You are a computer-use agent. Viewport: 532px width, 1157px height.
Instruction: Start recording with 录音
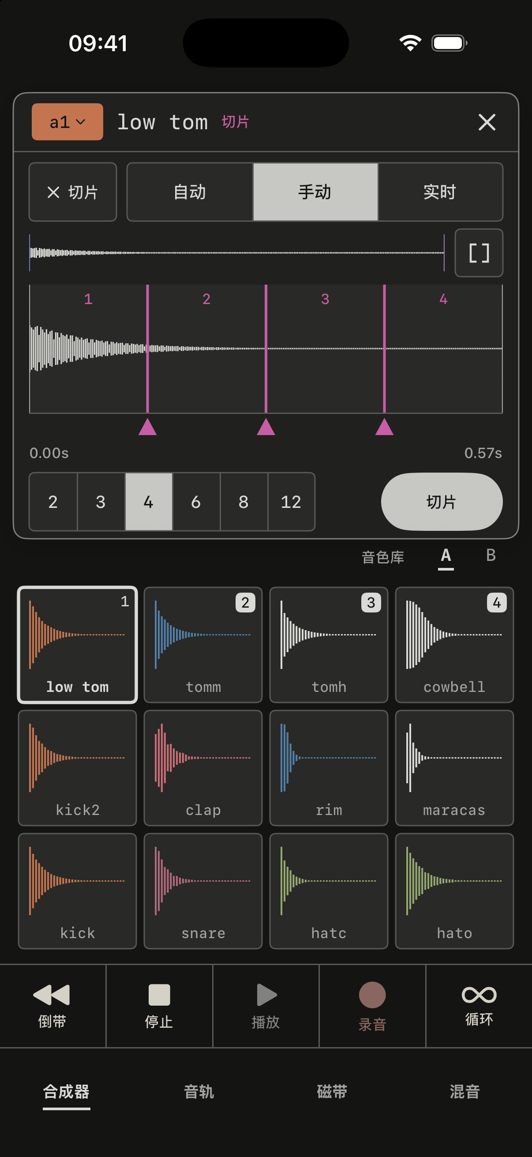click(372, 1006)
